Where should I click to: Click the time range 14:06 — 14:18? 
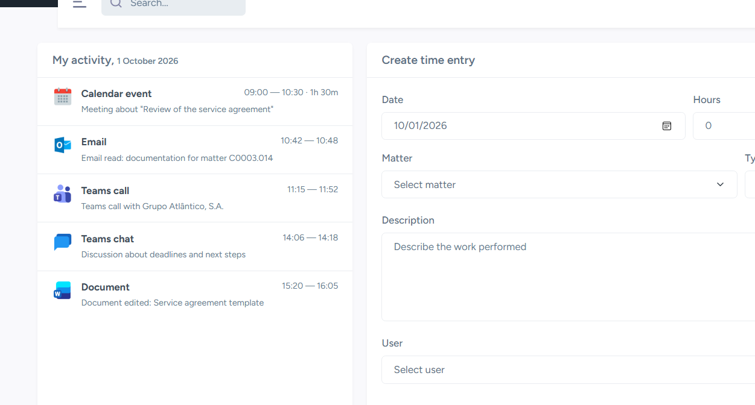310,237
